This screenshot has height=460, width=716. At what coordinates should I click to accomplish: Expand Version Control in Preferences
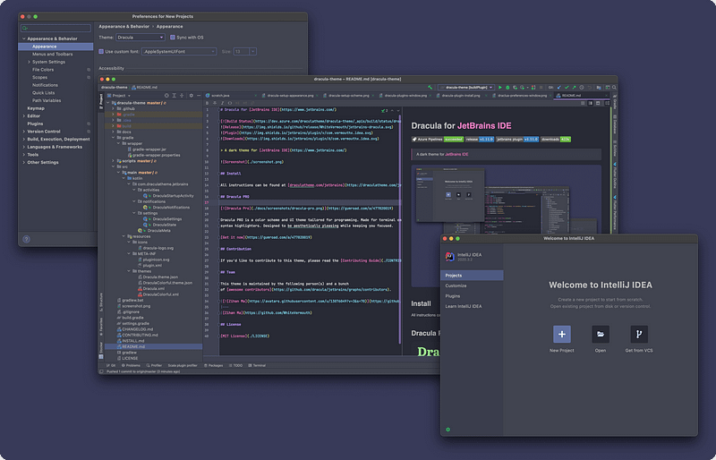pyautogui.click(x=24, y=132)
